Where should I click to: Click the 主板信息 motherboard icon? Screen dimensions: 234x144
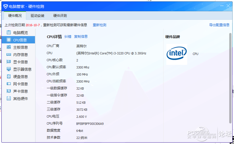9,47
